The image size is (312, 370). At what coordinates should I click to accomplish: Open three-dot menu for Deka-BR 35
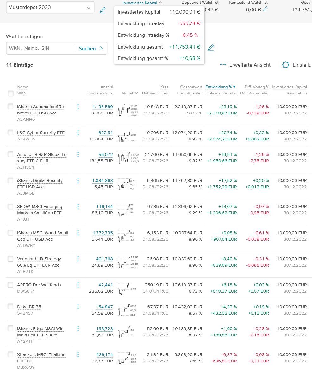[x=78, y=307]
